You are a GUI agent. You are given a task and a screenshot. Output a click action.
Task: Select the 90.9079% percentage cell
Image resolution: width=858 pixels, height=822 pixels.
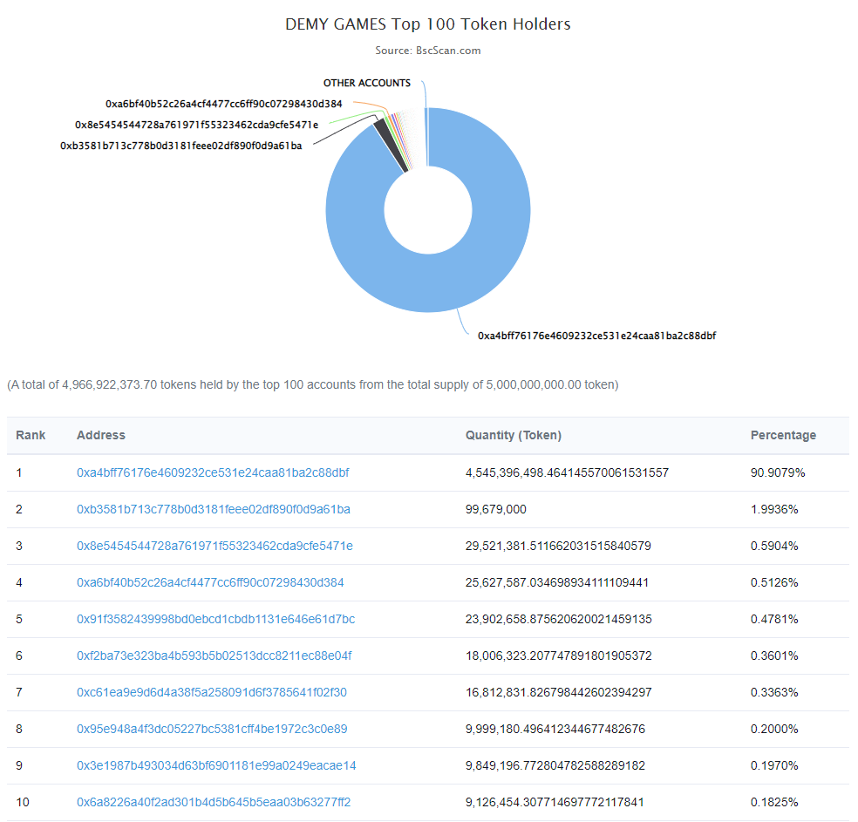pyautogui.click(x=778, y=472)
